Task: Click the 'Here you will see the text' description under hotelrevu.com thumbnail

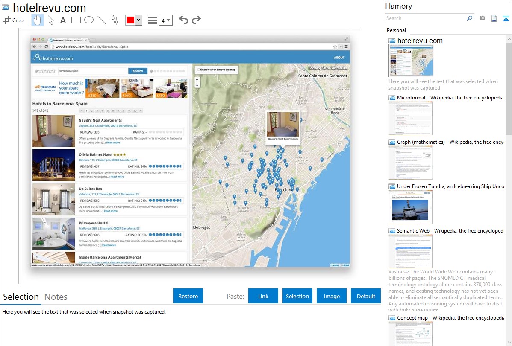Action: pyautogui.click(x=443, y=84)
